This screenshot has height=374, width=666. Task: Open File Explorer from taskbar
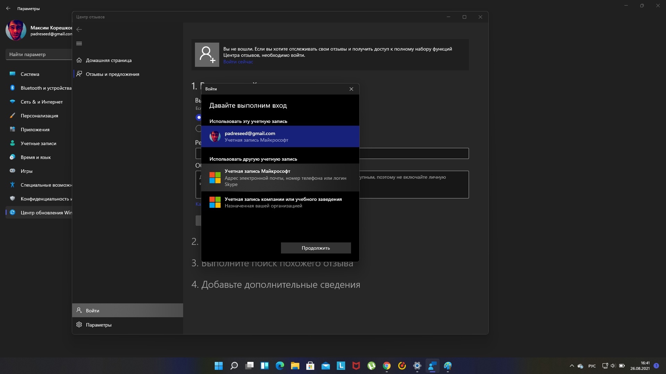pyautogui.click(x=295, y=366)
